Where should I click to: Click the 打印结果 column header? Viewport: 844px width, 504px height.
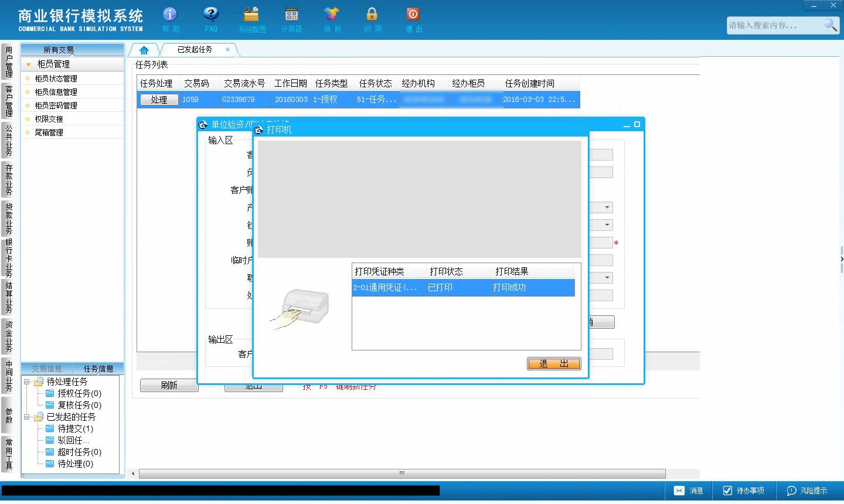pyautogui.click(x=533, y=271)
